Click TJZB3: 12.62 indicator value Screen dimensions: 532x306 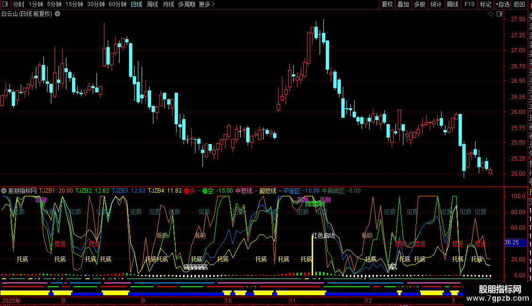click(x=129, y=191)
